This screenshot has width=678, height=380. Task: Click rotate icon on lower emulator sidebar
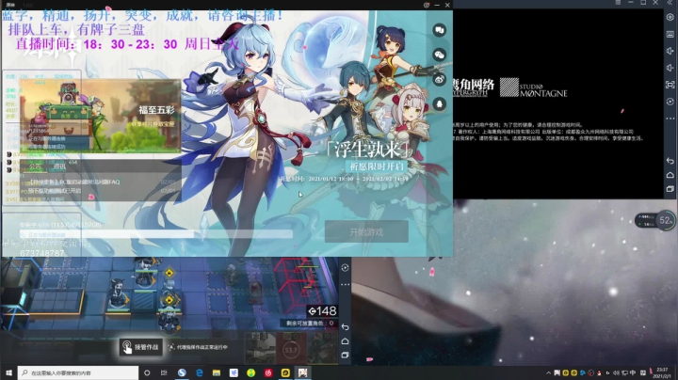345,268
